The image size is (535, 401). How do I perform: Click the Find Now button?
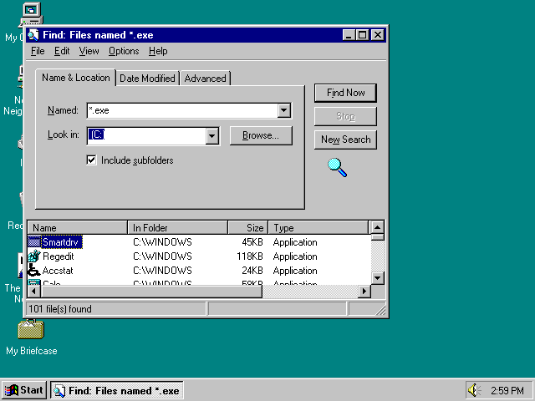[x=345, y=93]
